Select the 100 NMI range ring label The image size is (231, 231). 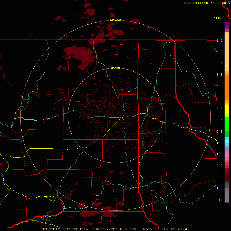(115, 20)
